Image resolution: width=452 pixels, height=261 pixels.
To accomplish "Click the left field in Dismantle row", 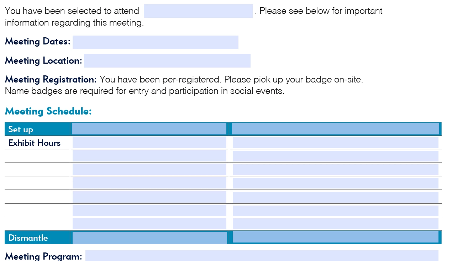I will [150, 238].
